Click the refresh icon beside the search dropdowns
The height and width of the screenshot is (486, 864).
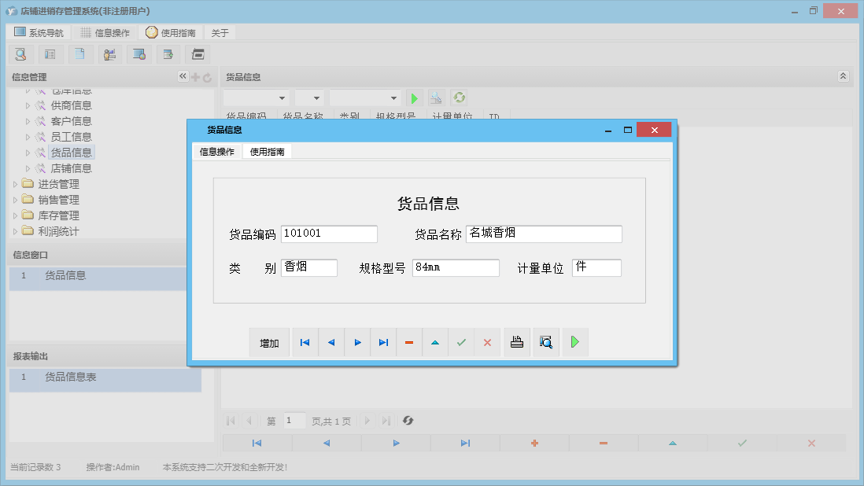(458, 97)
